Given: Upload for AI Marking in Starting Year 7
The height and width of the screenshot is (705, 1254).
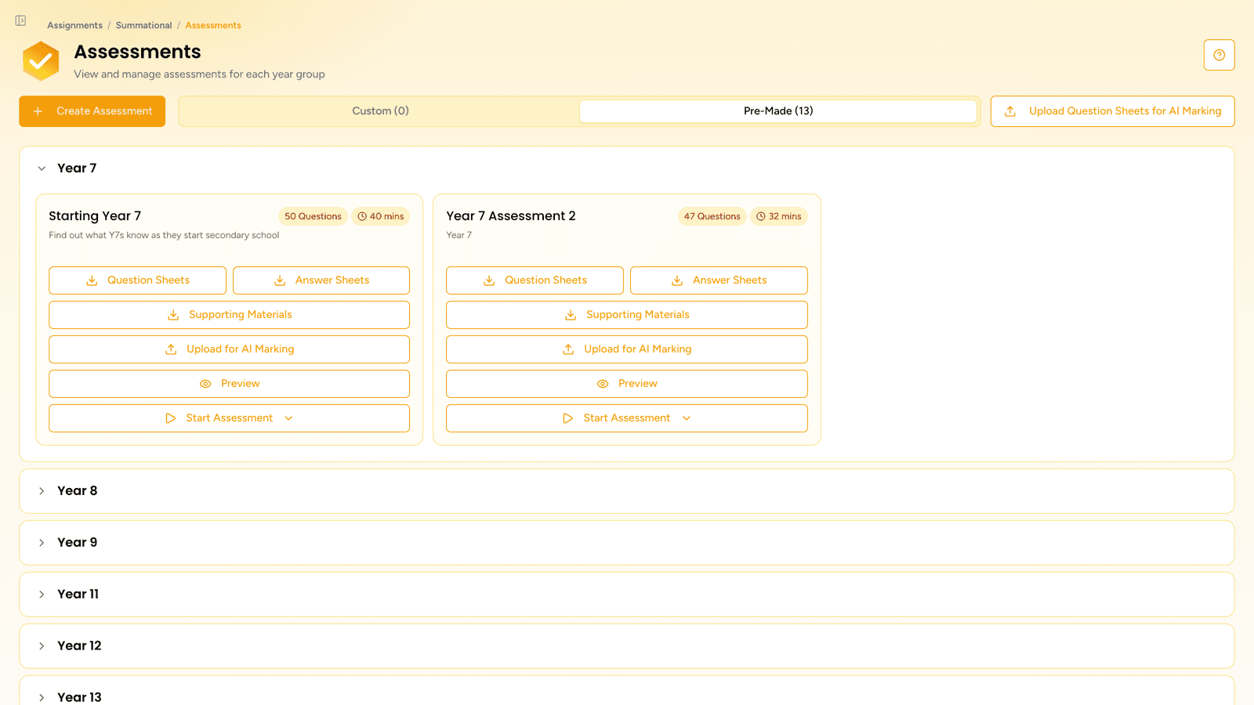Looking at the screenshot, I should (x=229, y=349).
